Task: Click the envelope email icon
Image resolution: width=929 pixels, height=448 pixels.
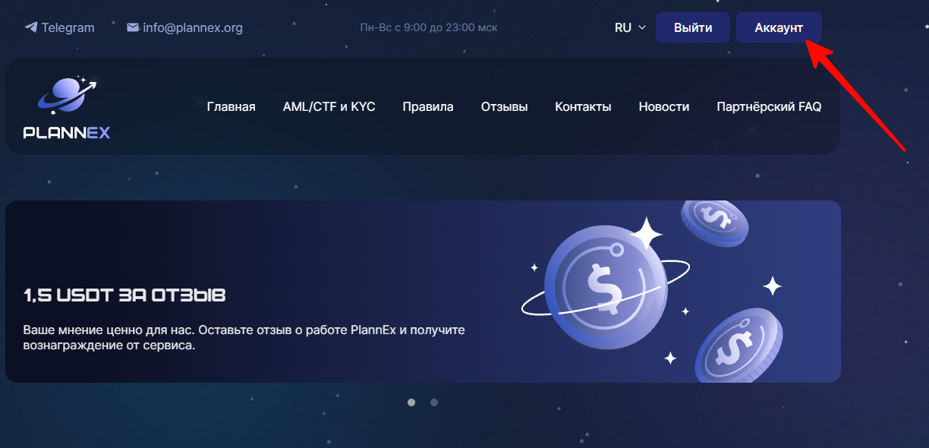Action: pyautogui.click(x=133, y=27)
